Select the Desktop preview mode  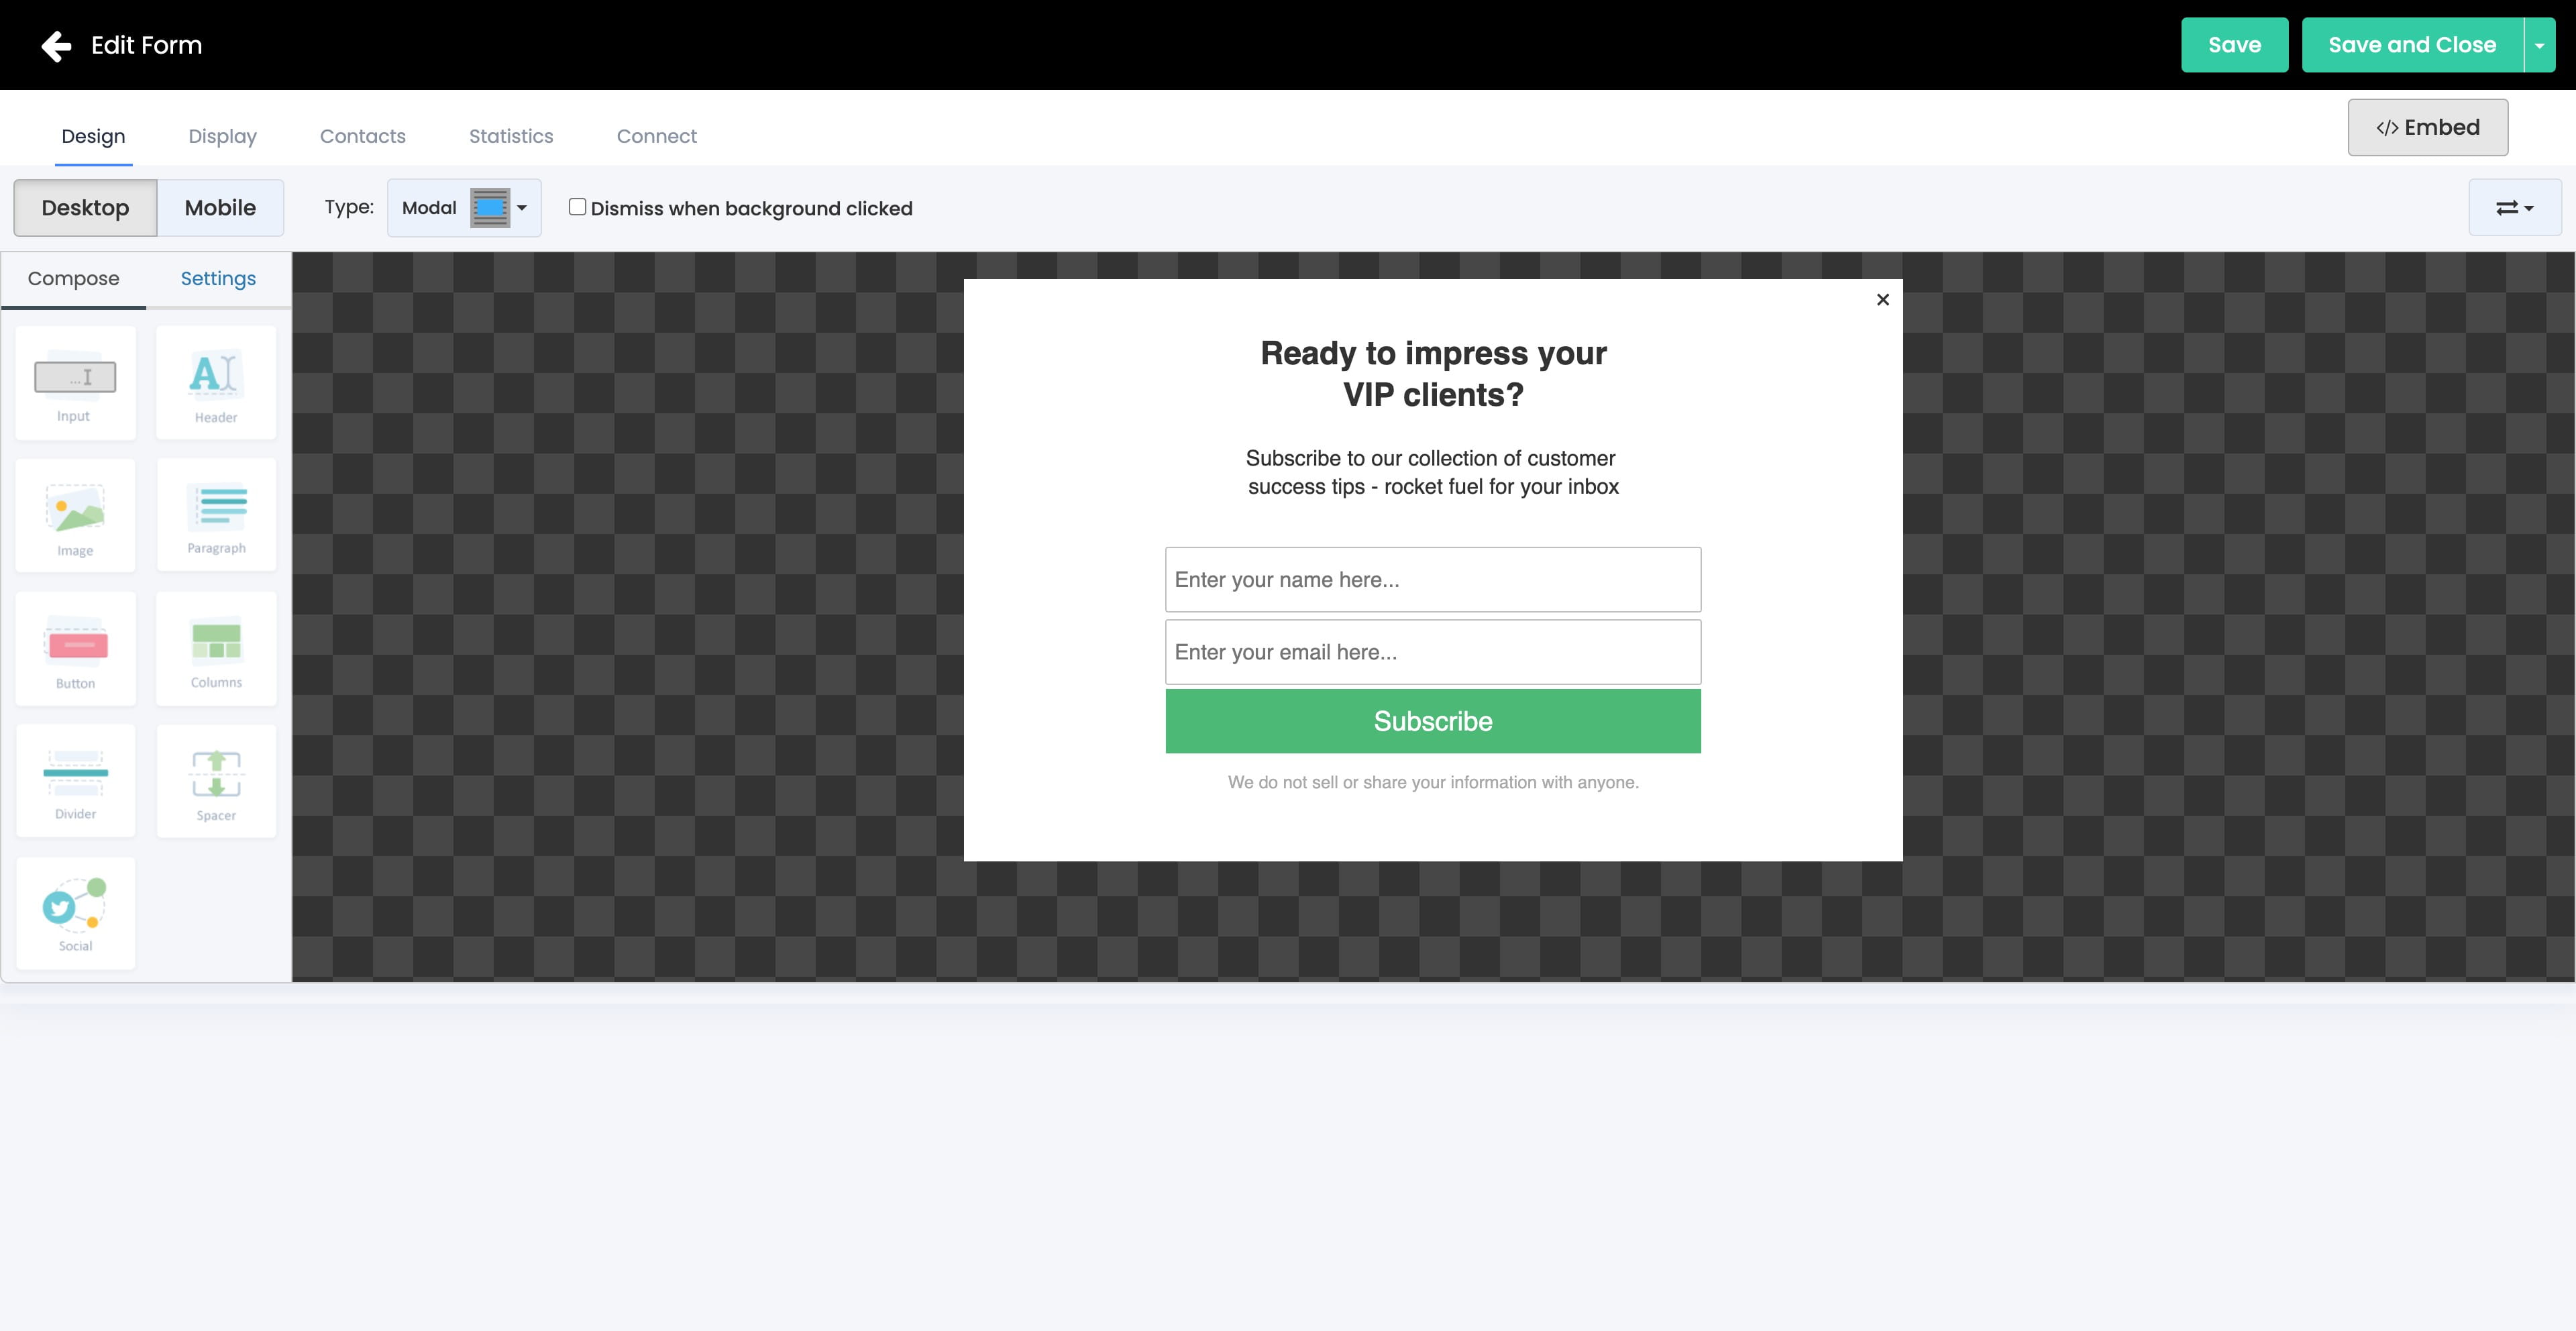click(85, 208)
